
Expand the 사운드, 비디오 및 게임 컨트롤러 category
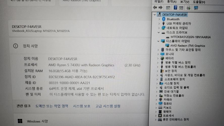point(157,75)
